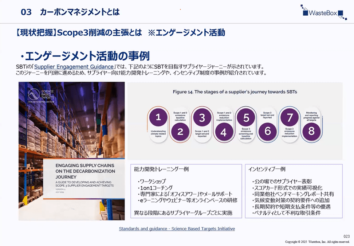Click the Science Based Targets guide cover
Image resolution: width=354 pixels, height=246 pixels.
coord(71,151)
